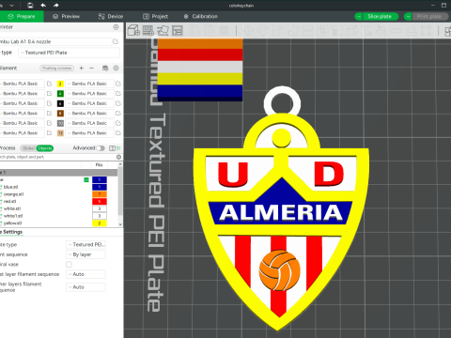Click the Auto orient icon
Image resolution: width=451 pixels, height=338 pixels.
click(163, 30)
